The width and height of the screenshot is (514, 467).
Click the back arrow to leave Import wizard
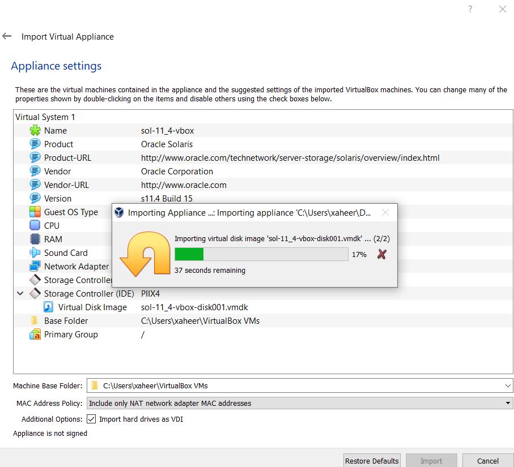[7, 36]
